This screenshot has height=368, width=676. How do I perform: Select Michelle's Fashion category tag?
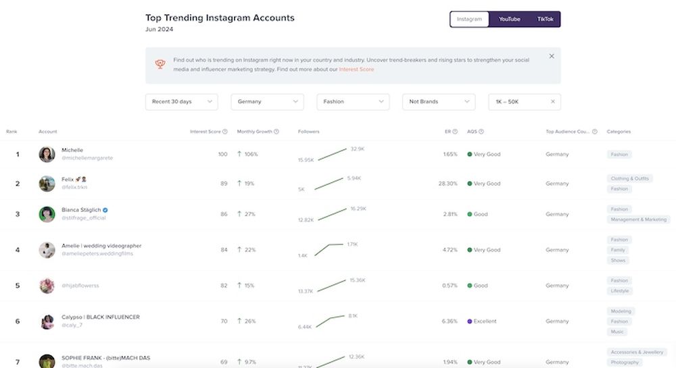point(619,155)
